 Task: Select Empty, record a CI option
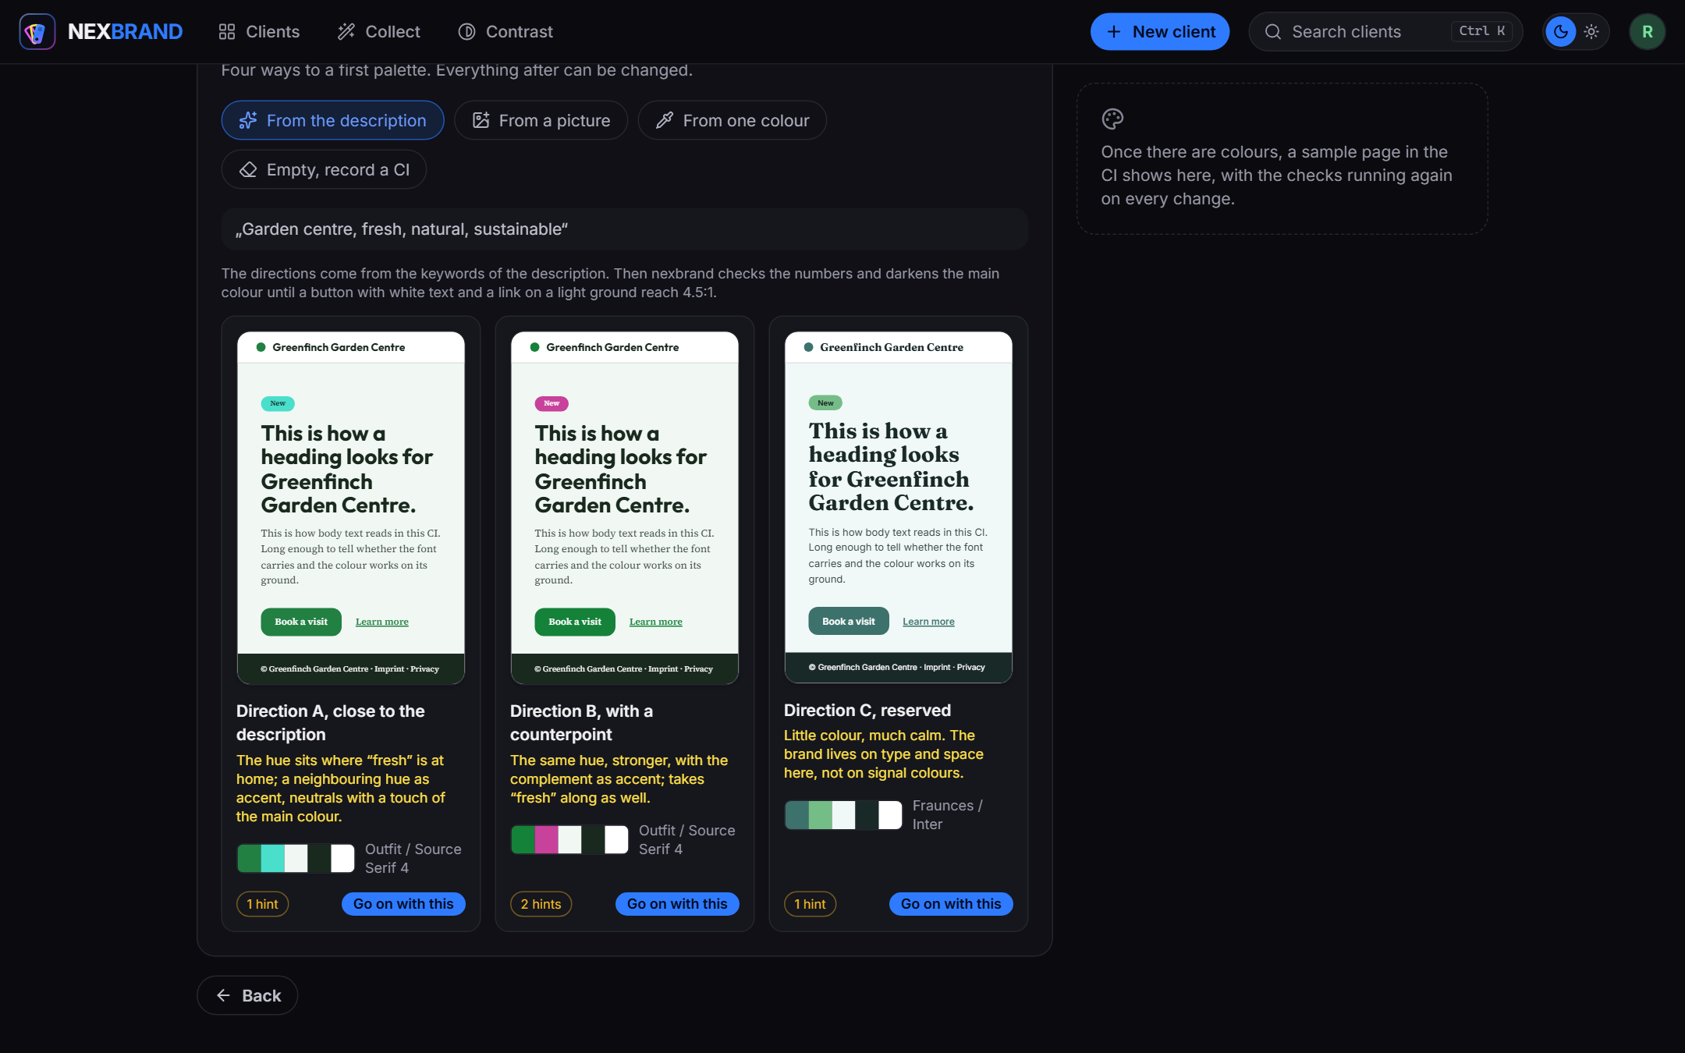coord(324,169)
